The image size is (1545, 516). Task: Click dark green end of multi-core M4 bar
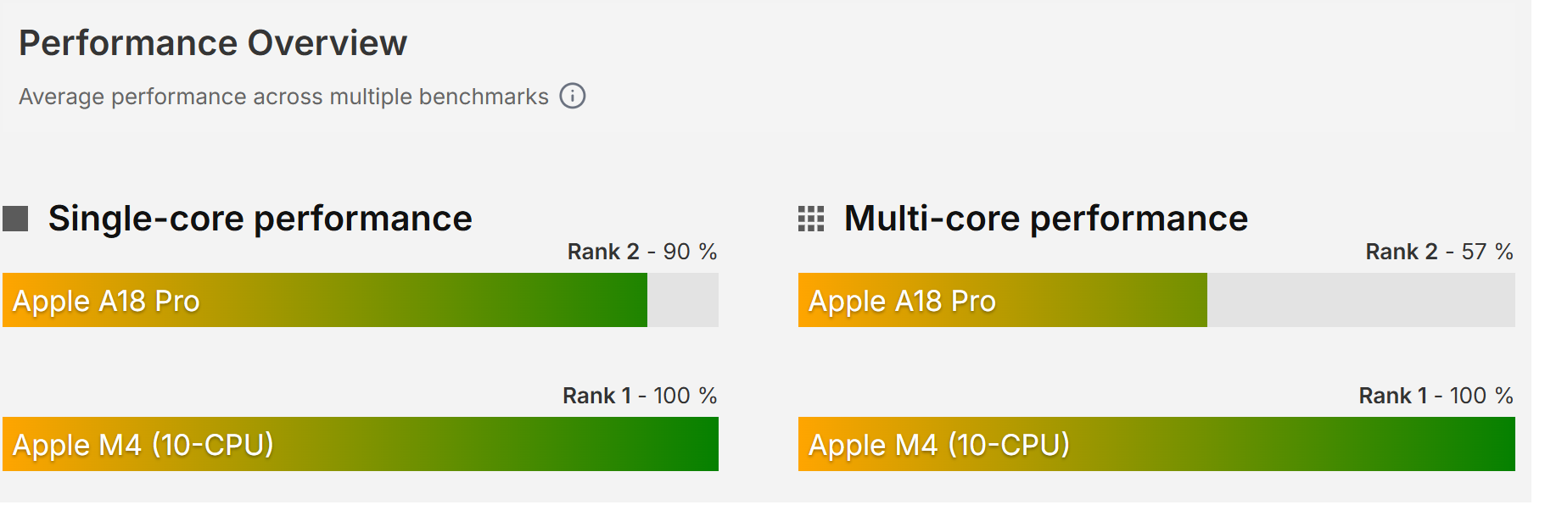tap(1496, 444)
